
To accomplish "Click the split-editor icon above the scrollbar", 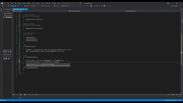I will (x=182, y=11).
